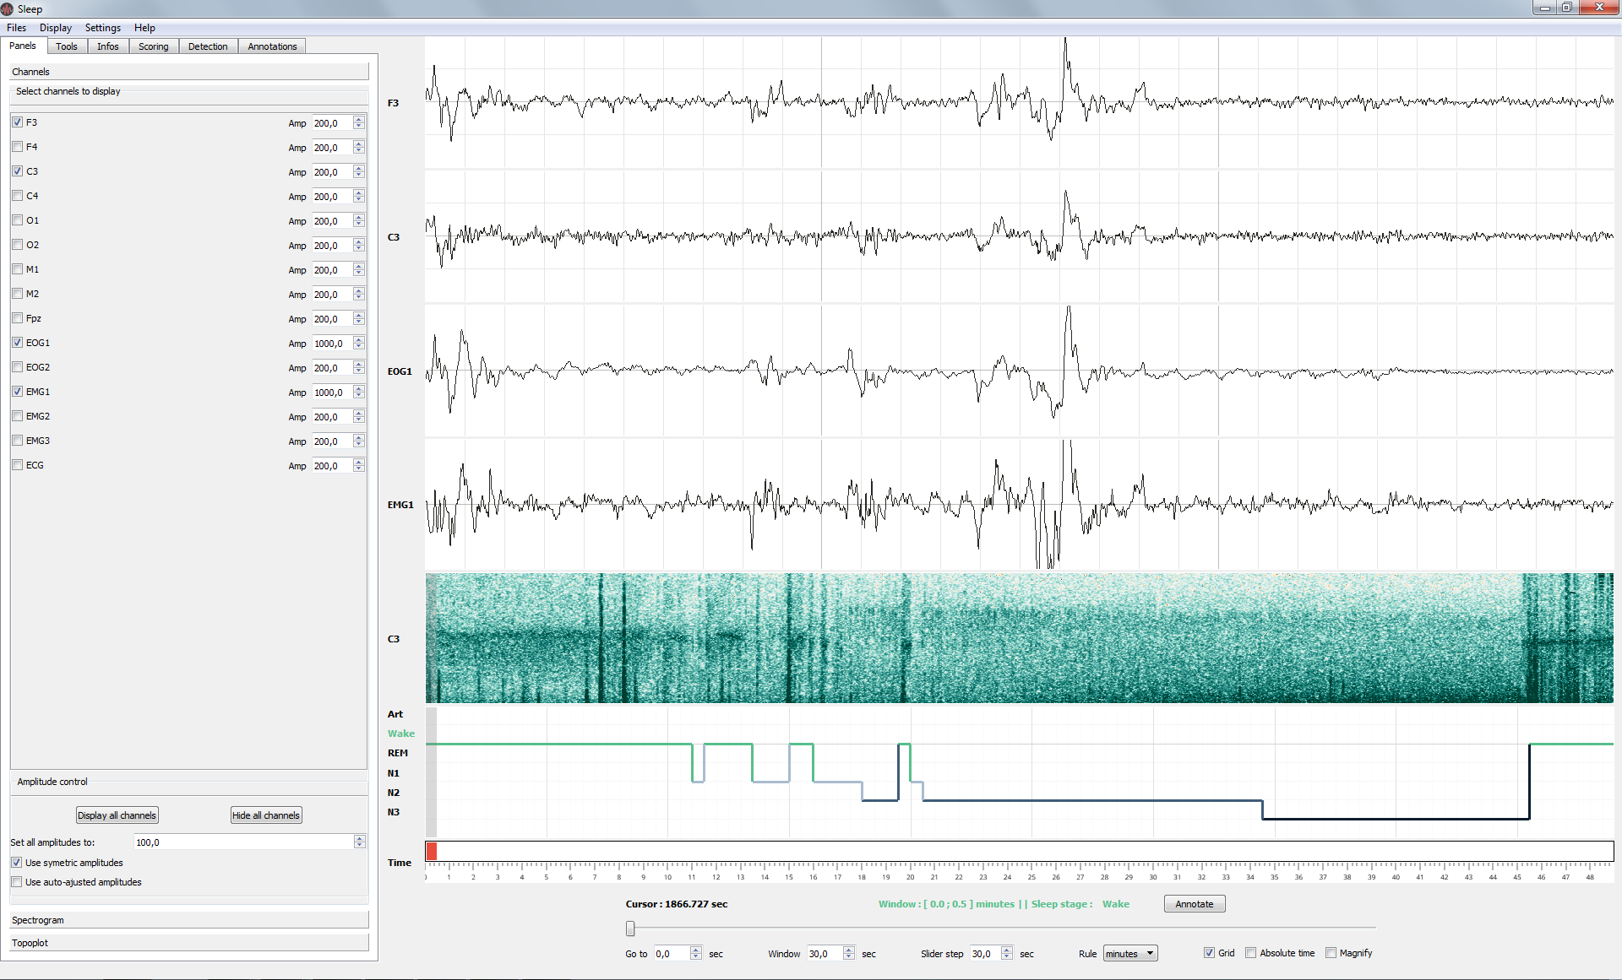Enable the C4 channel checkbox

coord(18,196)
